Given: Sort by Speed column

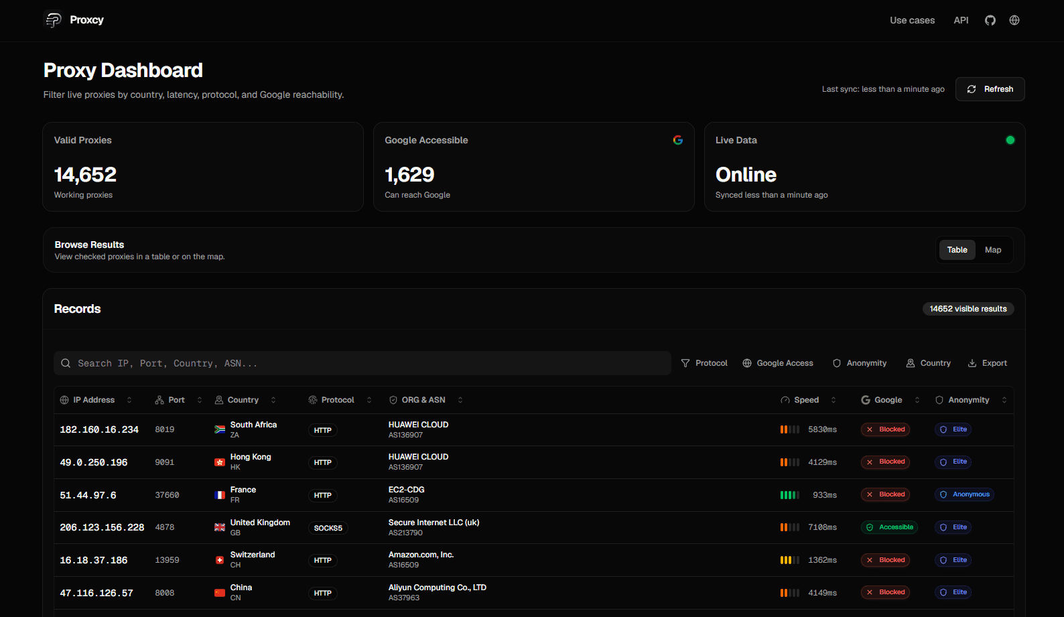Looking at the screenshot, I should click(x=809, y=400).
